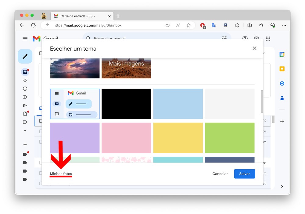Image resolution: width=305 pixels, height=214 pixels.
Task: Pick the pink theme swatch
Action: (126, 138)
